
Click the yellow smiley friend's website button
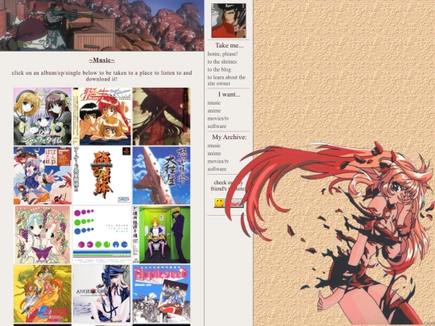pos(228,202)
